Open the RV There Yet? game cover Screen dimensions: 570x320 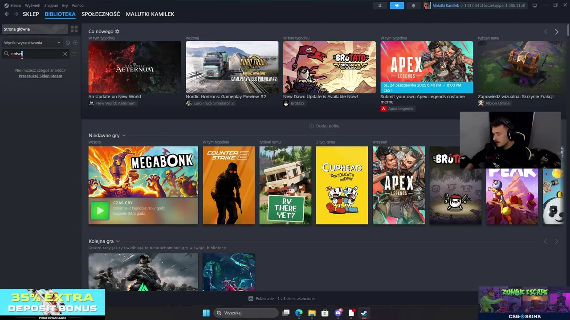[x=285, y=185]
